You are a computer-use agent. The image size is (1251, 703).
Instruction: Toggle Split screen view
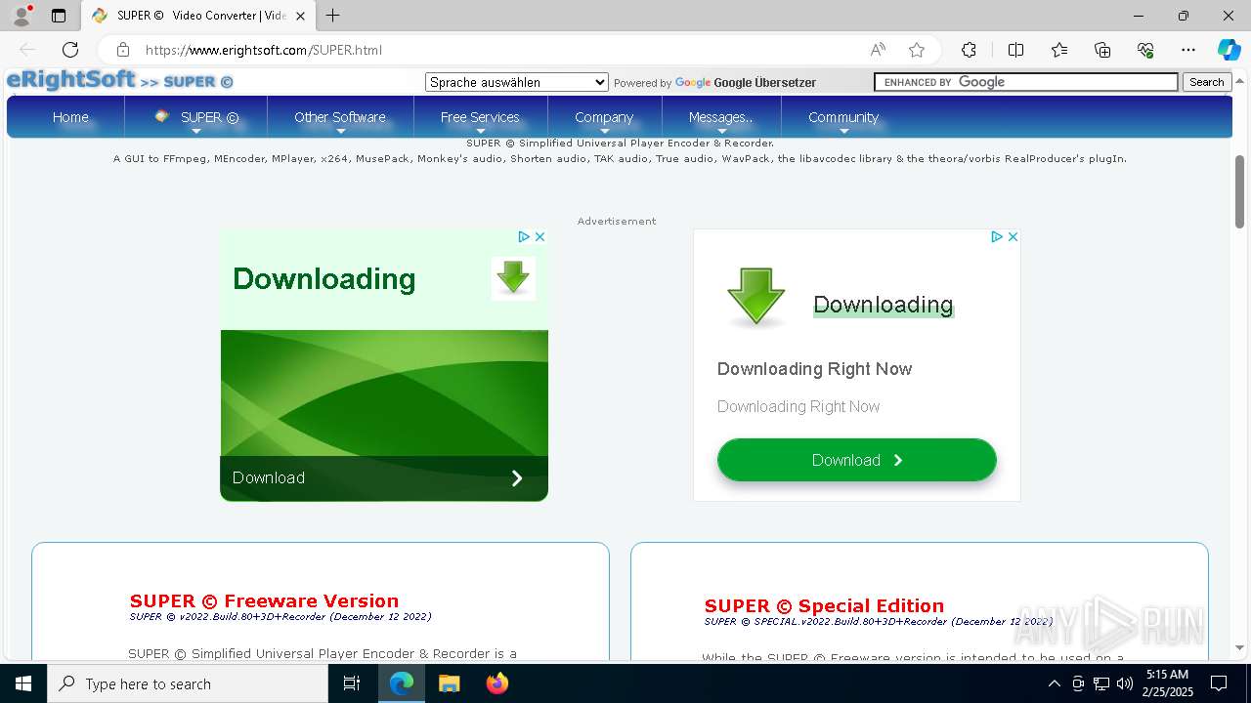1015,50
